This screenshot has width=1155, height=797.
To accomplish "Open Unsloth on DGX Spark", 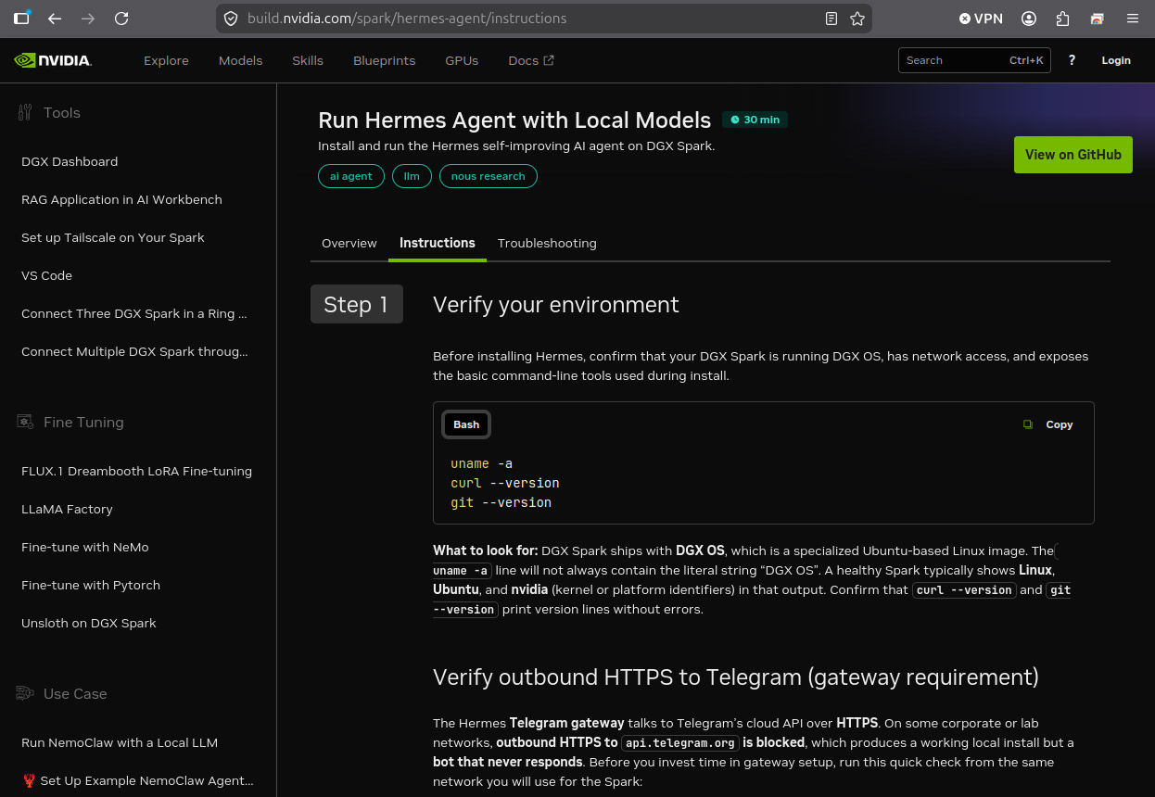I will pos(89,623).
